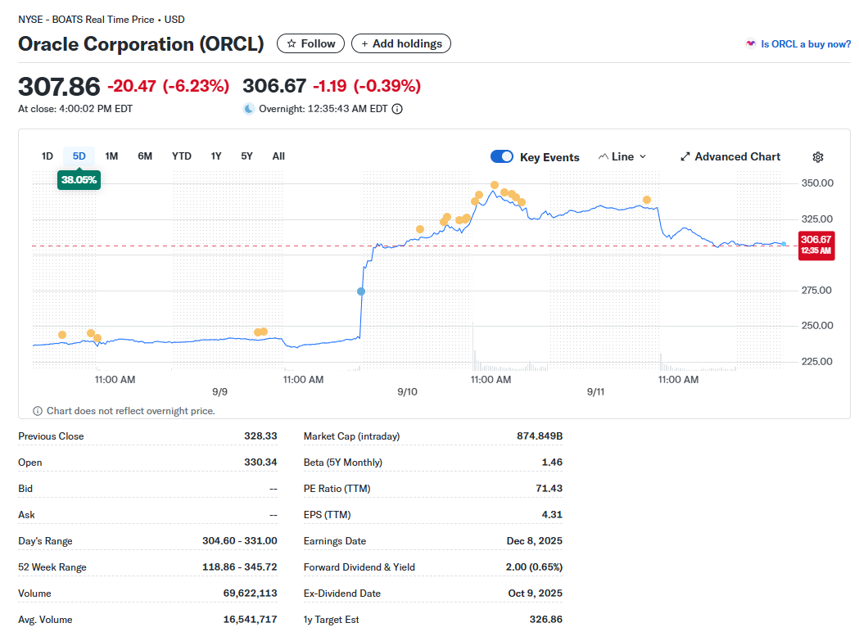Screen dimensions: 859x632
Task: Click the 52 Week Range value
Action: tap(239, 567)
